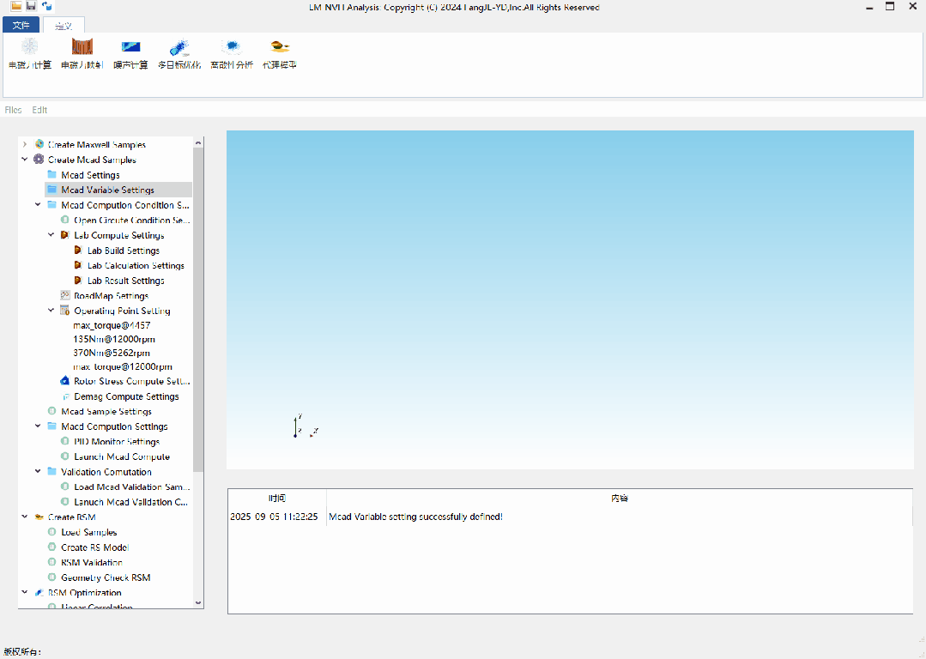Launch the 噪声计算 ribbon tool
926x659 pixels.
click(130, 53)
